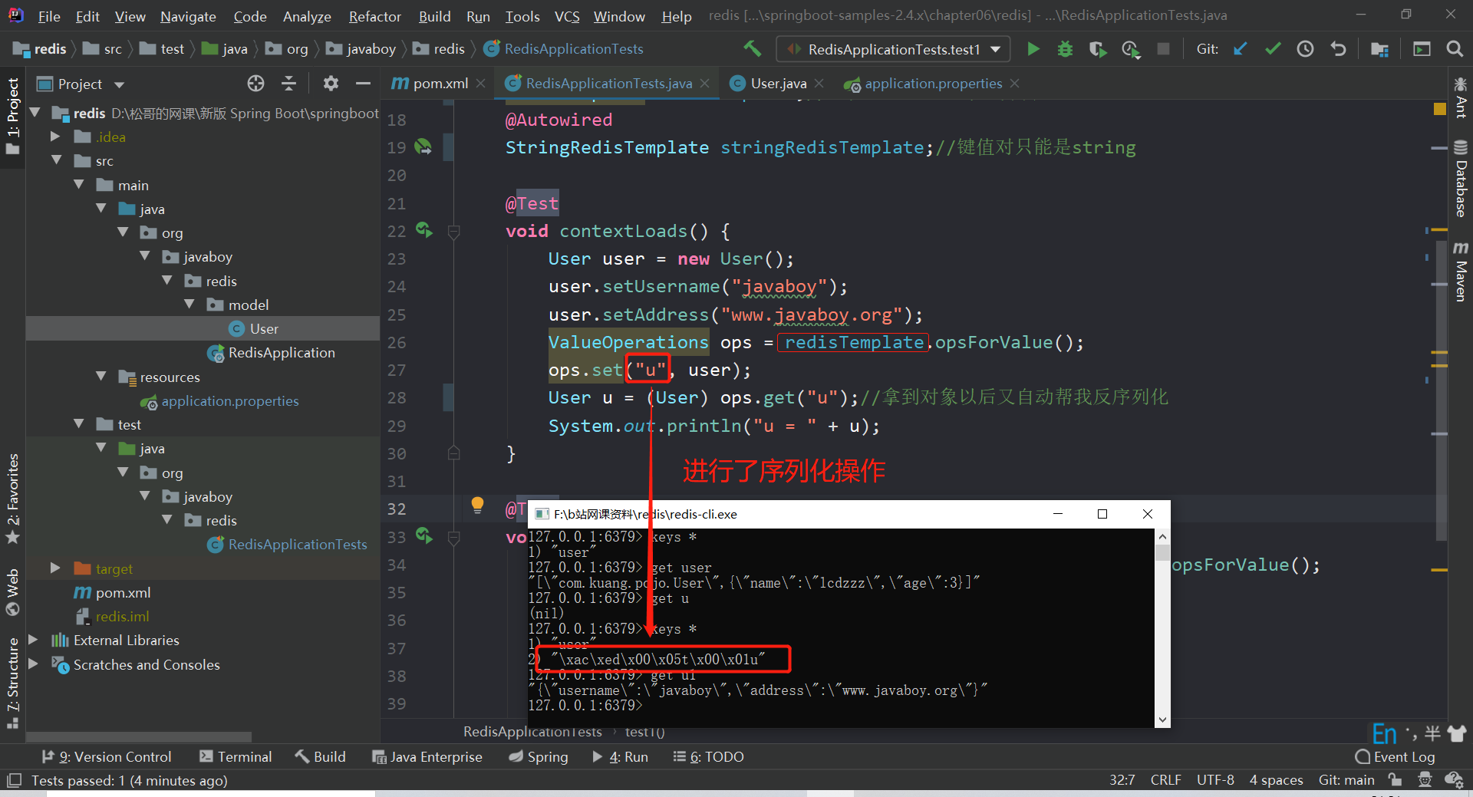This screenshot has height=797, width=1473.
Task: Click the Debug bug icon
Action: click(x=1065, y=49)
